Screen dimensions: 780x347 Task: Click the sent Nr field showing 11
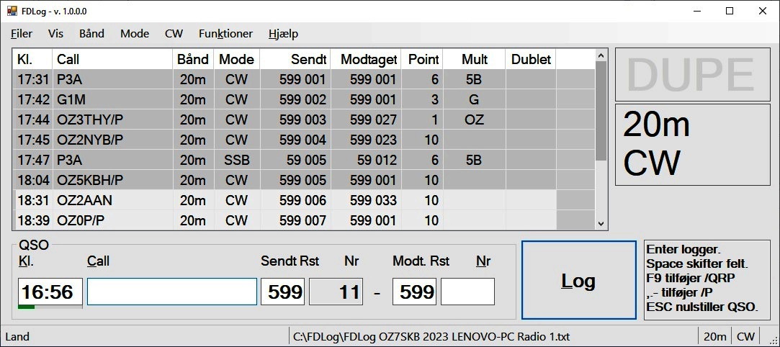click(x=336, y=292)
